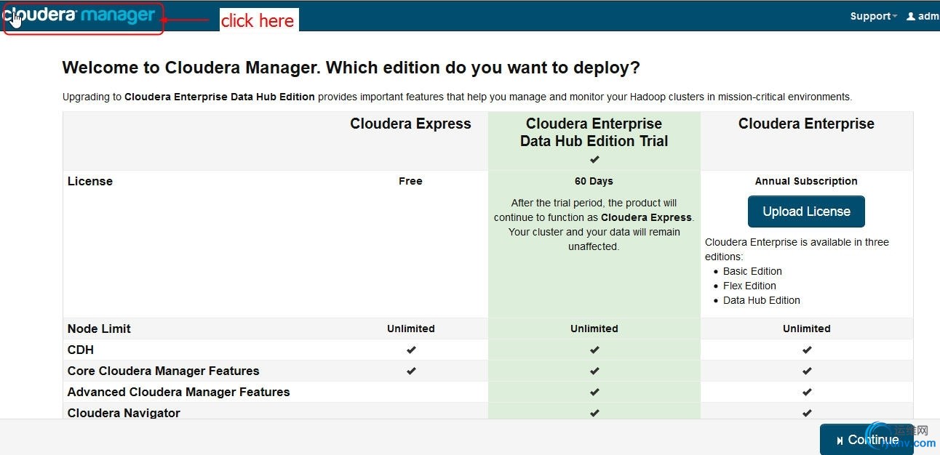This screenshot has width=940, height=455.
Task: Select the Cloudera Express edition column header
Action: click(410, 124)
